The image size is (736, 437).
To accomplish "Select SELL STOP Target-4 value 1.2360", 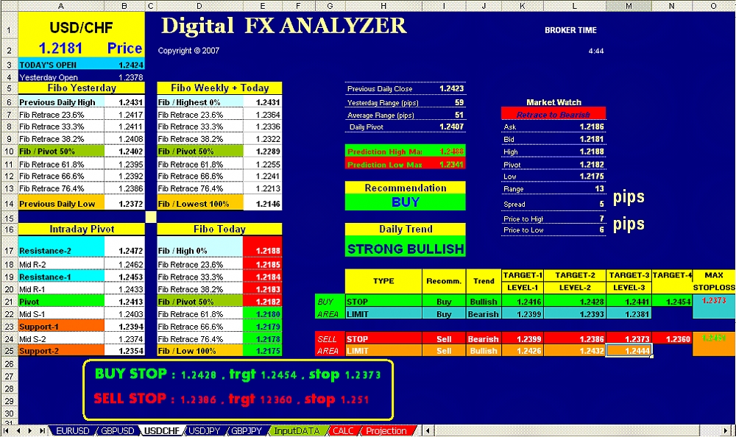I will coord(672,338).
